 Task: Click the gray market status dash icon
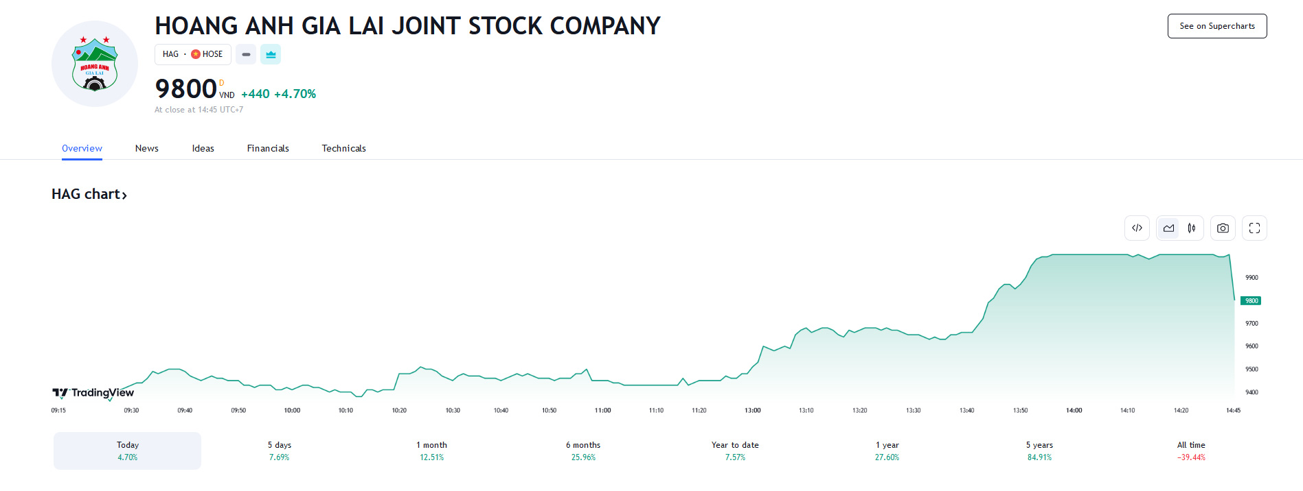coord(246,54)
